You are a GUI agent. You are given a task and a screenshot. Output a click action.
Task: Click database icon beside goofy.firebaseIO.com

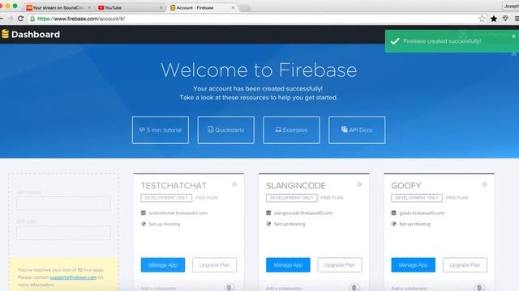click(393, 213)
